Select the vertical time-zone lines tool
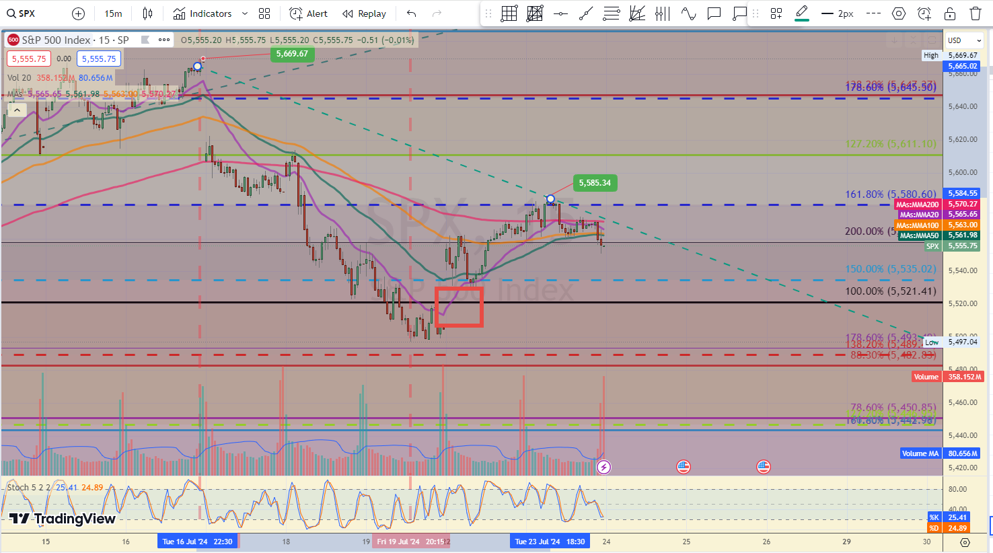 663,13
